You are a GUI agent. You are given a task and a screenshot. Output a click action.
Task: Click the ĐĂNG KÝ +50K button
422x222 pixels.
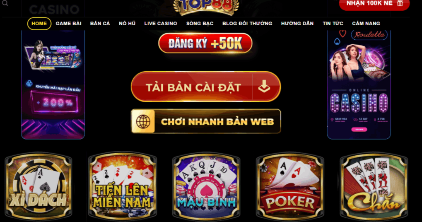205,43
